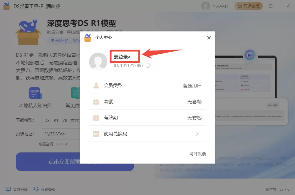The width and height of the screenshot is (295, 195).
Task: Close the 个人中心 dialog
Action: coord(209,38)
